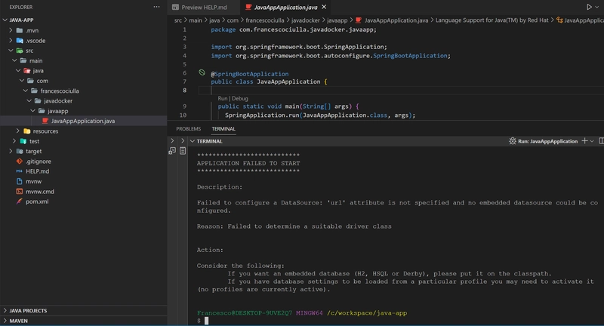
Task: Open Explorer more actions ellipsis menu
Action: tap(156, 7)
